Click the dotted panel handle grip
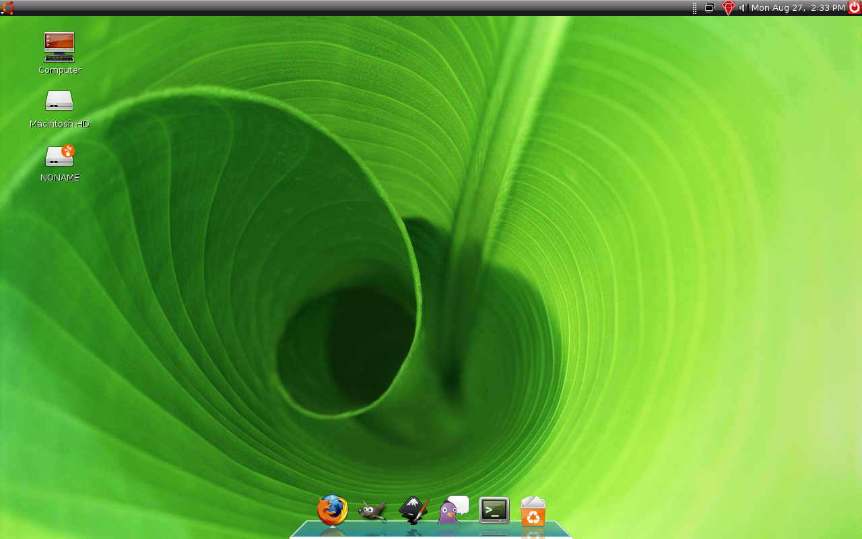862x539 pixels. pyautogui.click(x=695, y=7)
